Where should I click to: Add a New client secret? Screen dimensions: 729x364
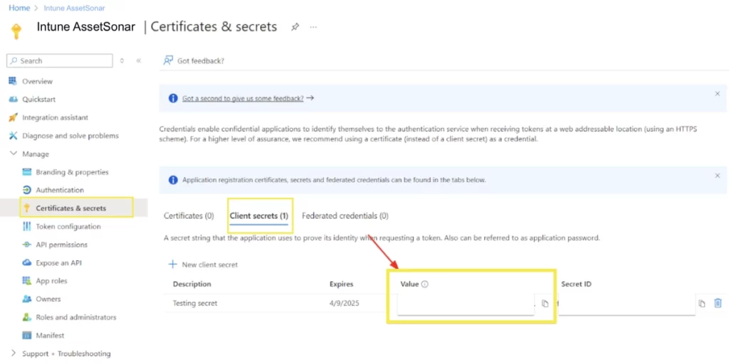(x=203, y=264)
